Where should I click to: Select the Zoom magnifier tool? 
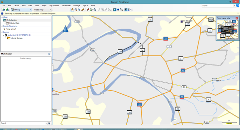76,10
